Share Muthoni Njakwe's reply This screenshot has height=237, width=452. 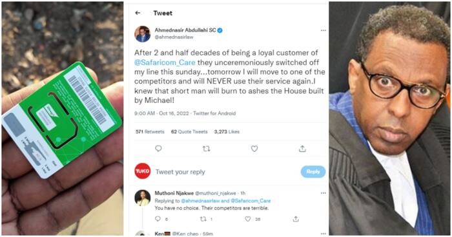[x=296, y=219]
